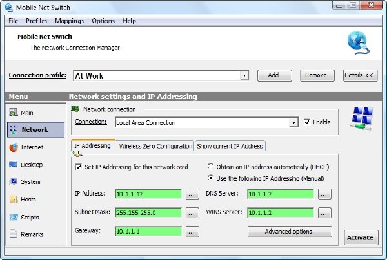Click the At Work profile combo box
The width and height of the screenshot is (387, 260).
[161, 75]
